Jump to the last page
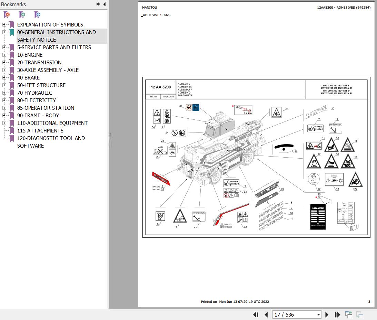This screenshot has width=377, height=320. [337, 314]
